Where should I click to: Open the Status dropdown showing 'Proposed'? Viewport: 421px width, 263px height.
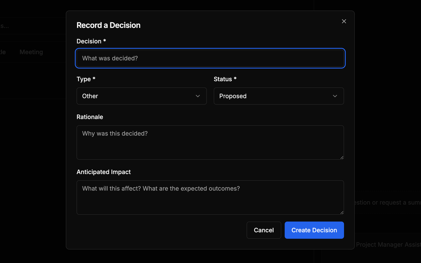[x=278, y=96]
